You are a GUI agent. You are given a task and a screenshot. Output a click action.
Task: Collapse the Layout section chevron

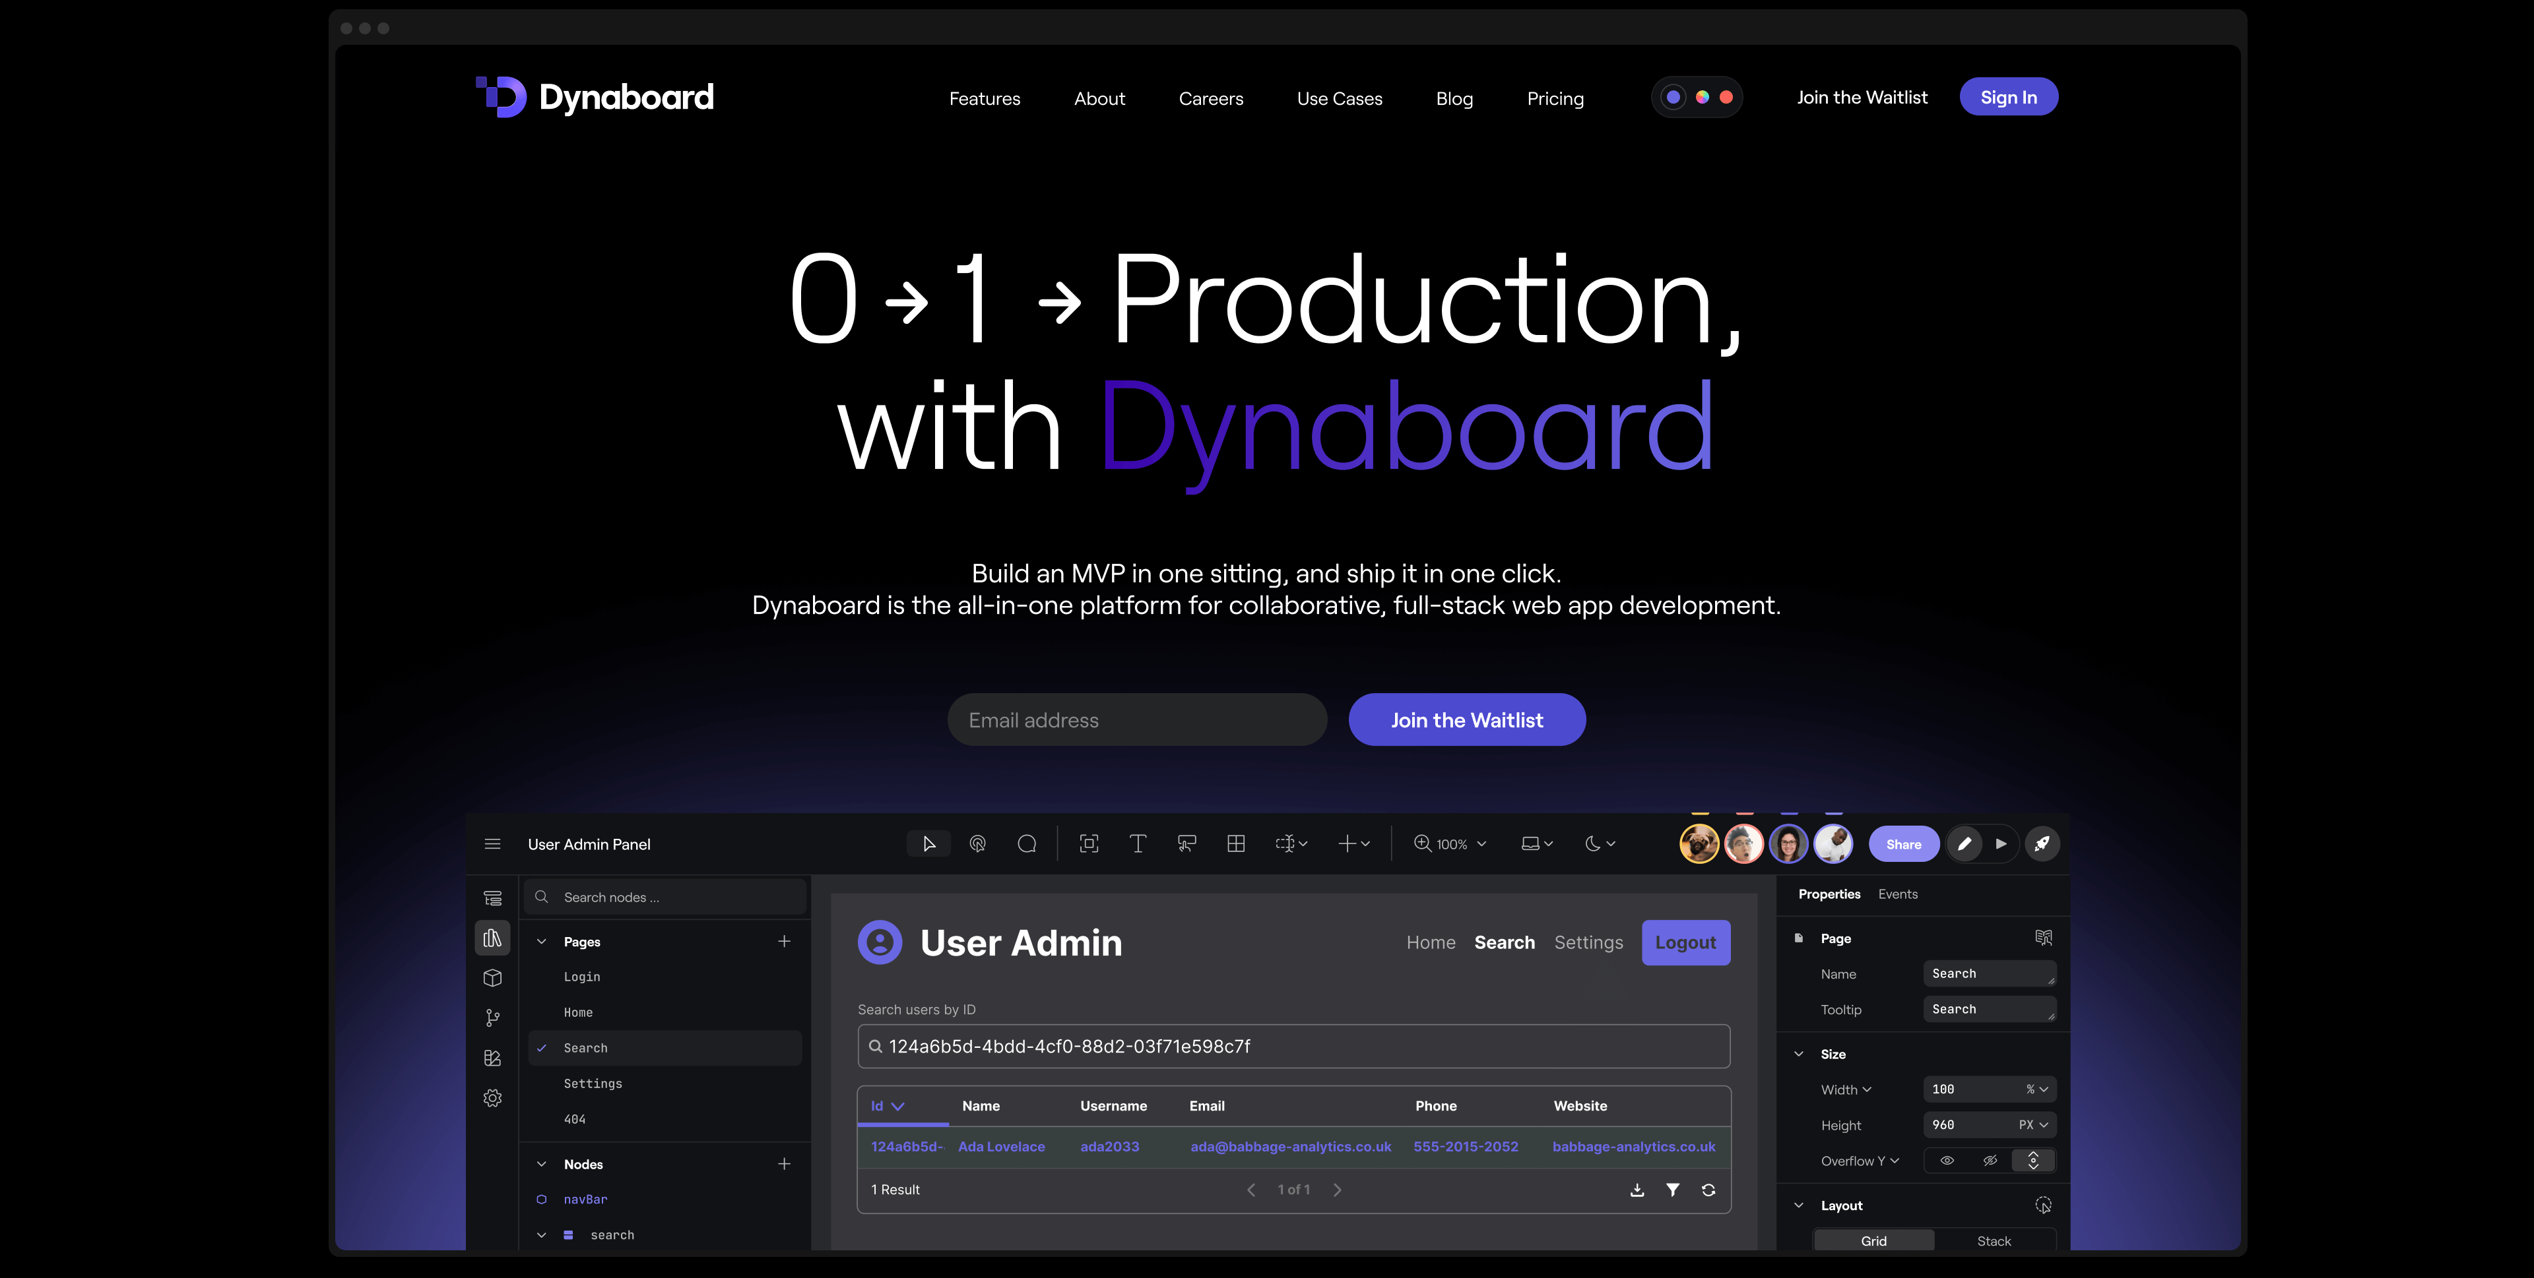tap(1799, 1205)
